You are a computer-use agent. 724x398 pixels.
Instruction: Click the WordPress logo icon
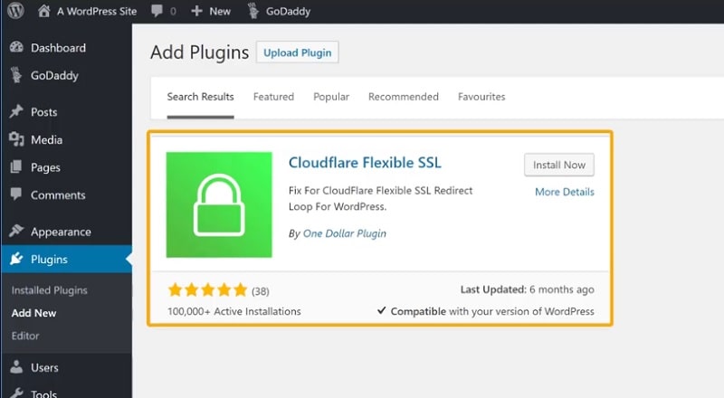(x=15, y=11)
